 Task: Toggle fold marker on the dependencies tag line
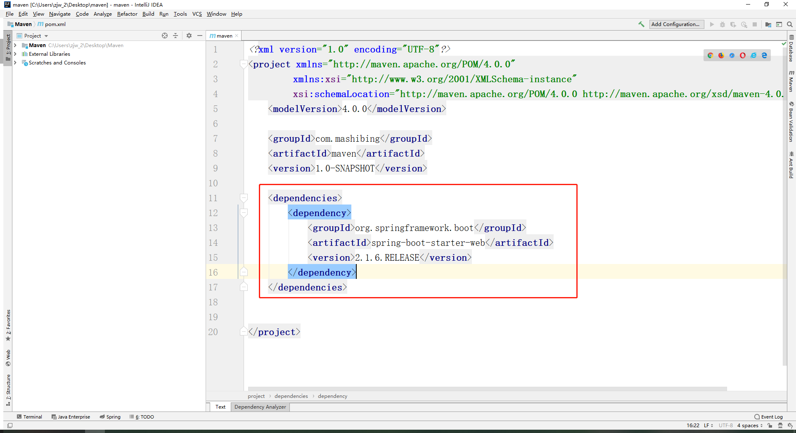pos(244,198)
